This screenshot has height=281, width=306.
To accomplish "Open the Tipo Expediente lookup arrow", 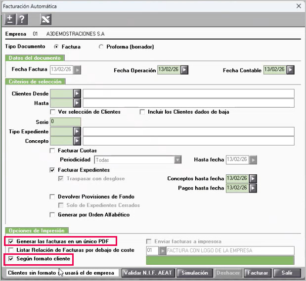I will tap(77, 131).
